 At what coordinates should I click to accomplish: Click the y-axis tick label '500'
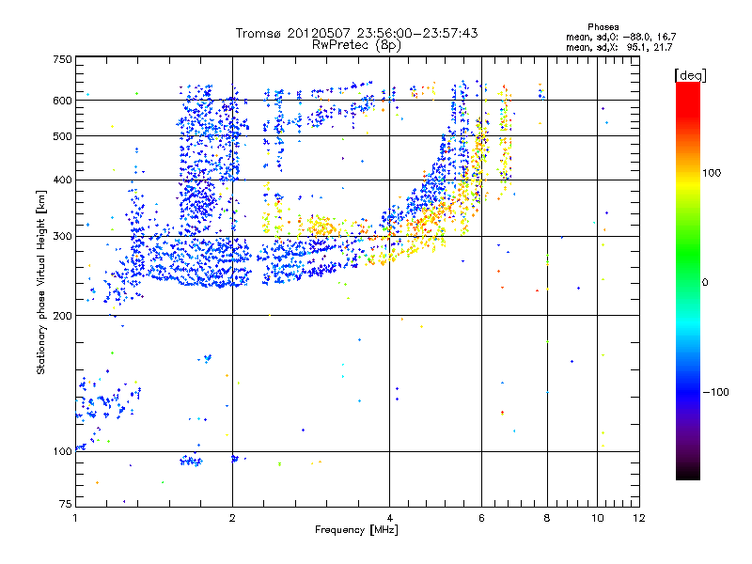[62, 136]
